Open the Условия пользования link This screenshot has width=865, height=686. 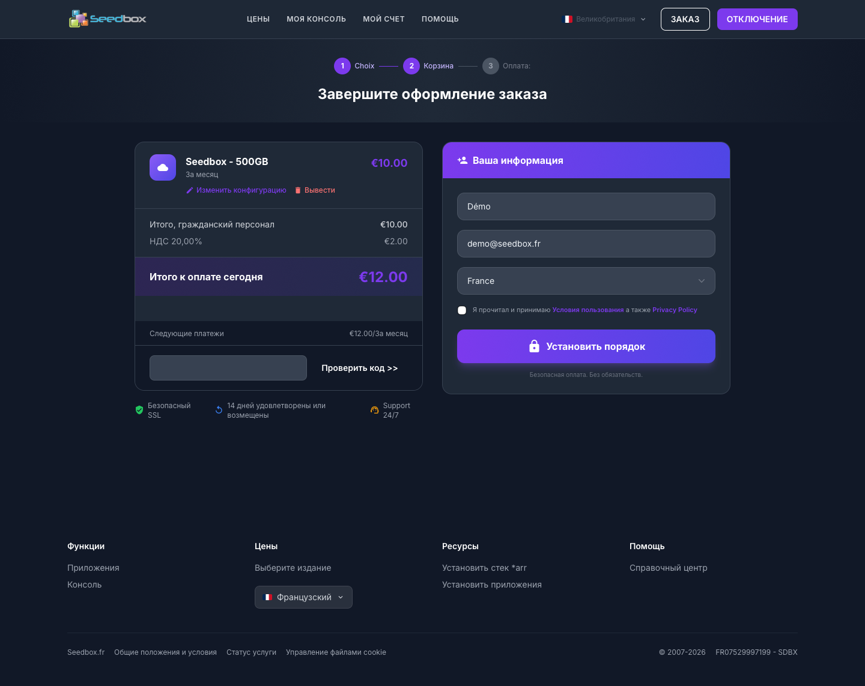[x=588, y=310]
